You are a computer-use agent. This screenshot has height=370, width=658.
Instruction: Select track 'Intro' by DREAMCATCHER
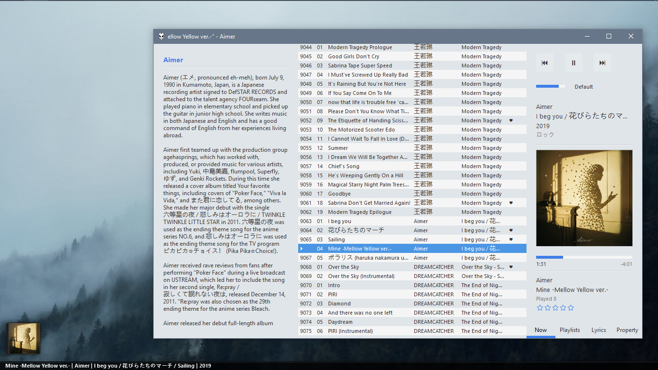point(412,285)
